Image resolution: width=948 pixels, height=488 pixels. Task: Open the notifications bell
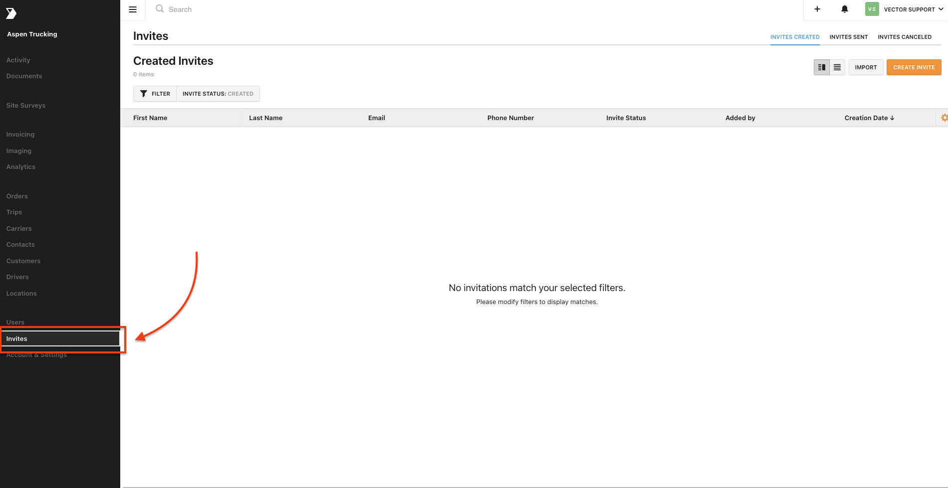[x=845, y=9]
